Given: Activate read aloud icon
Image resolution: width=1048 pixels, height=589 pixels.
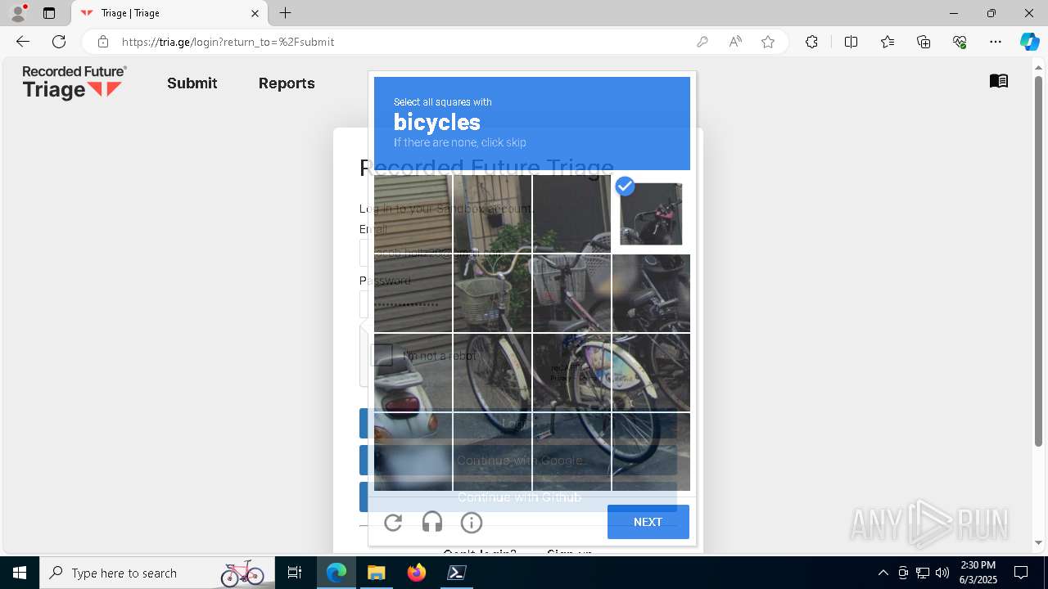Looking at the screenshot, I should 735,42.
